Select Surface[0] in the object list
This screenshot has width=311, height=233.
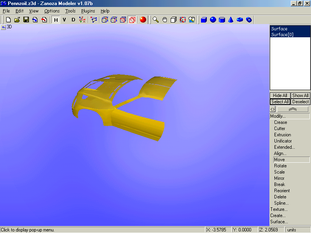tap(282, 35)
